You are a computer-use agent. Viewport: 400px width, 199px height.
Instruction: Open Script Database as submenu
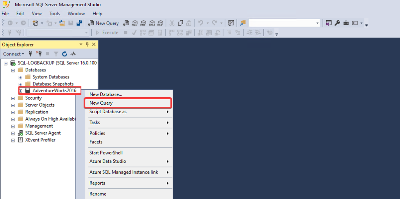click(x=129, y=112)
